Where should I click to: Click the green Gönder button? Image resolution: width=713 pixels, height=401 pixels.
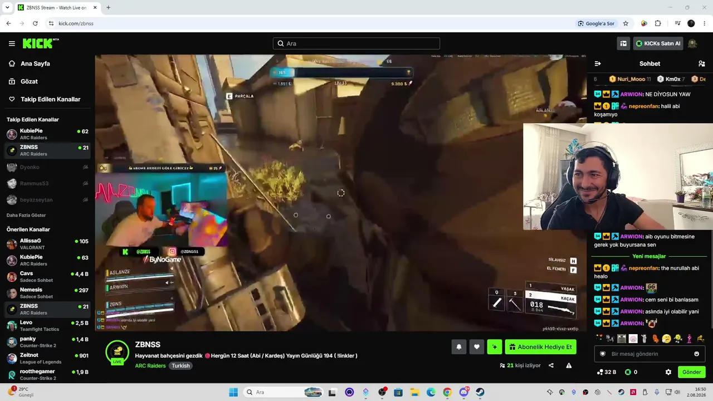[691, 372]
